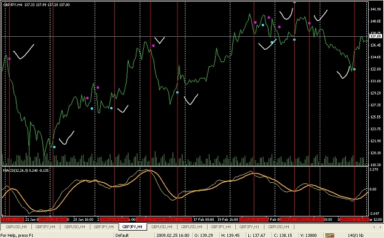Click the 'Default' profile in status bar
The height and width of the screenshot is (238, 384).
122,236
